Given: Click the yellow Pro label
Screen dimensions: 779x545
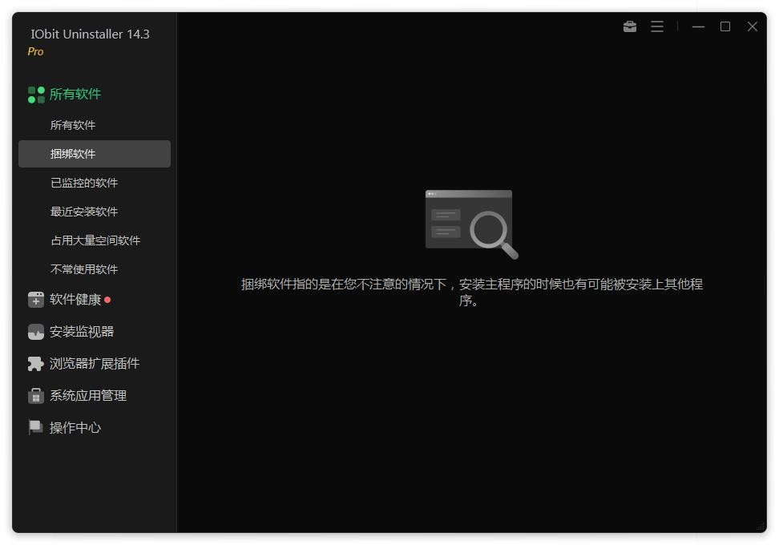Looking at the screenshot, I should [x=35, y=51].
